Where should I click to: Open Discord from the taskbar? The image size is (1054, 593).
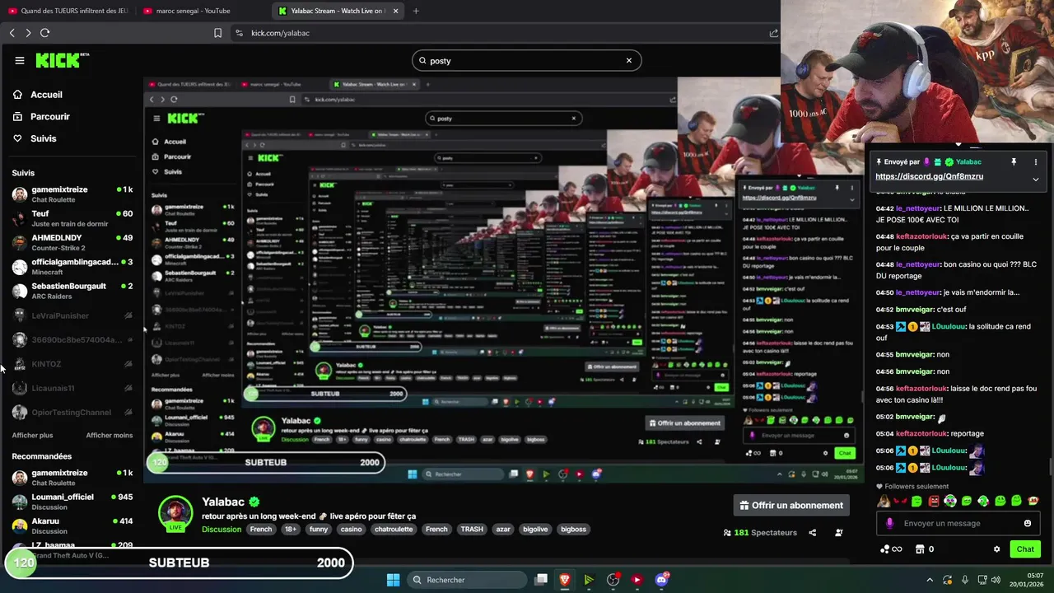(x=661, y=580)
